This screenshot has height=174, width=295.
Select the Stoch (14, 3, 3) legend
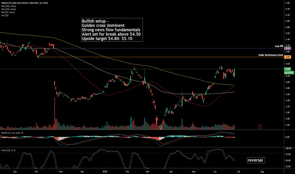click(8, 150)
